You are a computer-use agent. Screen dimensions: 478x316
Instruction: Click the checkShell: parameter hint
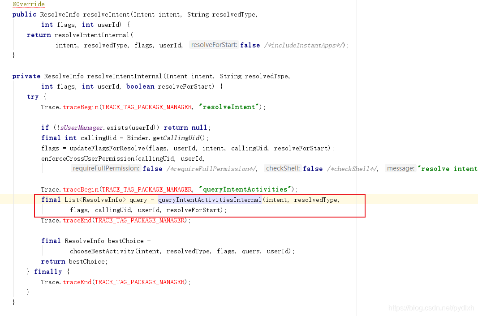click(x=283, y=168)
